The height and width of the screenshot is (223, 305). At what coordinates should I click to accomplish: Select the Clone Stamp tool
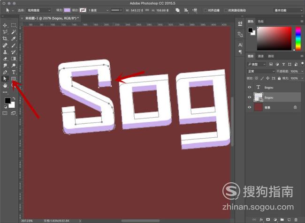pyautogui.click(x=5, y=52)
